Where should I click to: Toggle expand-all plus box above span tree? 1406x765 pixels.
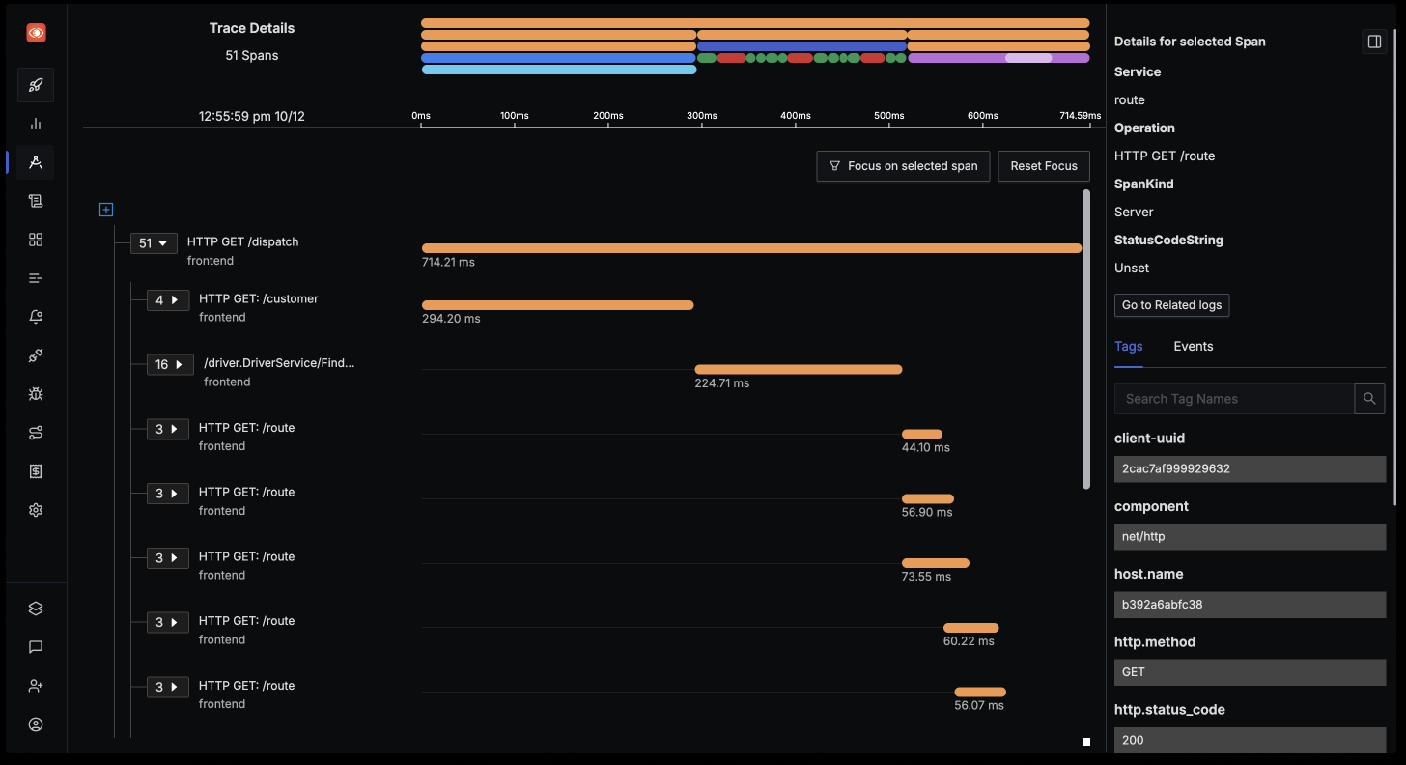tap(106, 210)
